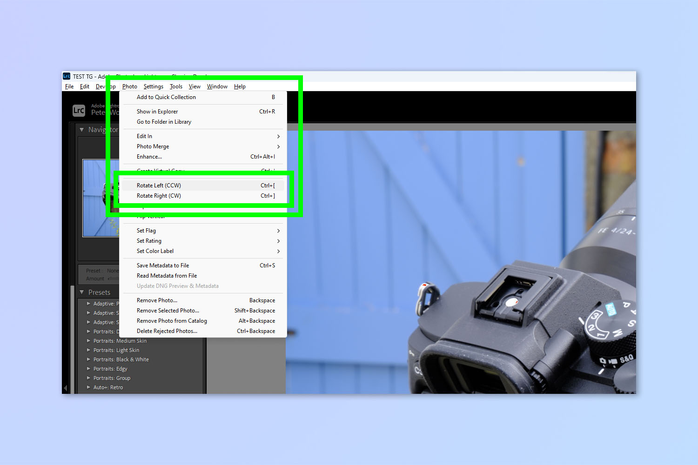Collapse the Navigator panel triangle

coord(82,130)
